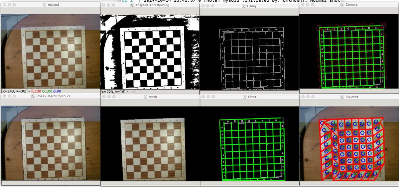Click the Corners window title text
The width and height of the screenshot is (399, 187).
pos(352,5)
